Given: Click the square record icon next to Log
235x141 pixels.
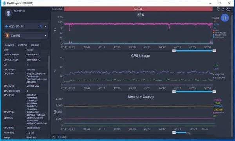Looking at the screenshot, I should click(54, 137).
